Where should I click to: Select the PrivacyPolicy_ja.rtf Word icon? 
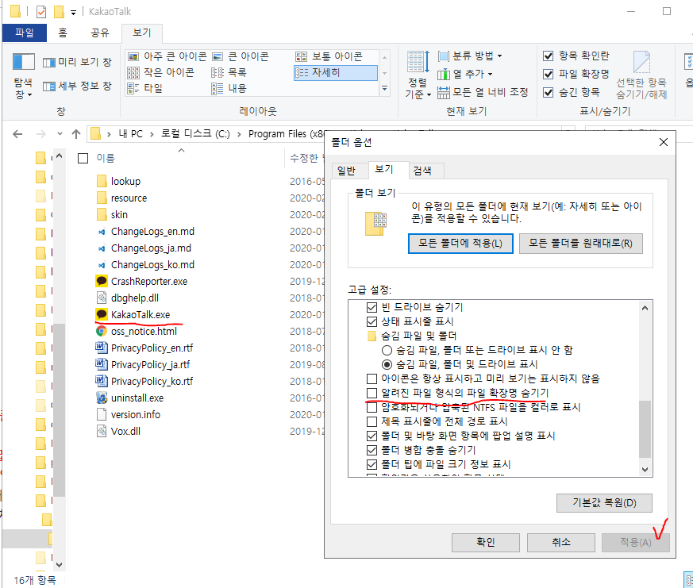[x=102, y=364]
